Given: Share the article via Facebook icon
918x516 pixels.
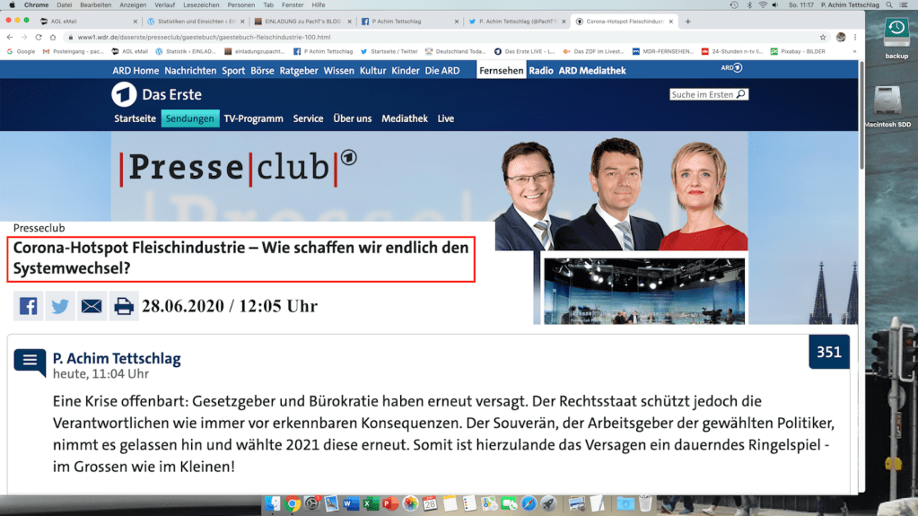Looking at the screenshot, I should click(x=28, y=306).
